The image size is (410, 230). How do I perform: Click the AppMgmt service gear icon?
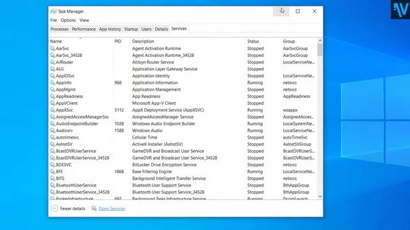point(53,89)
